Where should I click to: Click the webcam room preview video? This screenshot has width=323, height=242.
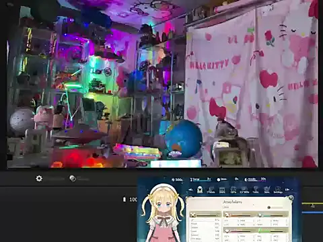[162, 84]
